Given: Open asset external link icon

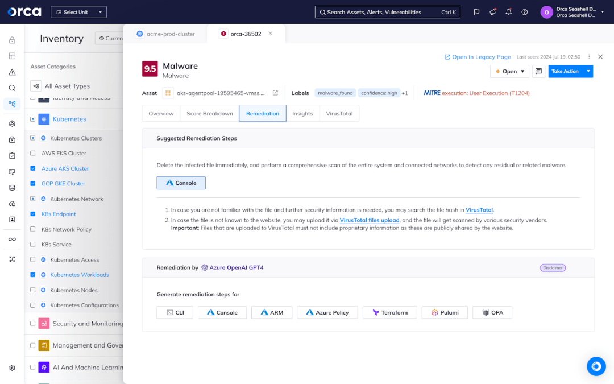Looking at the screenshot, I should tap(275, 93).
